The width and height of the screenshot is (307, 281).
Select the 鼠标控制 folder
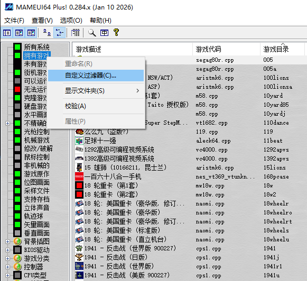37,157
